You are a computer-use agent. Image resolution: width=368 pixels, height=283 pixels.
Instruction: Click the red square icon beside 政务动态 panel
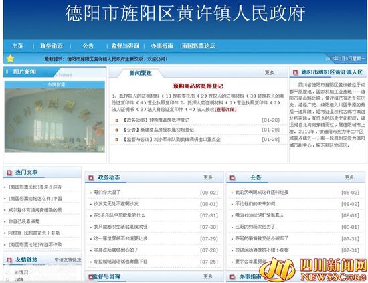click(x=91, y=178)
